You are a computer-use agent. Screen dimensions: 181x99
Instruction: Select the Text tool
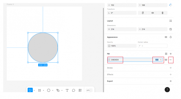(67, 90)
